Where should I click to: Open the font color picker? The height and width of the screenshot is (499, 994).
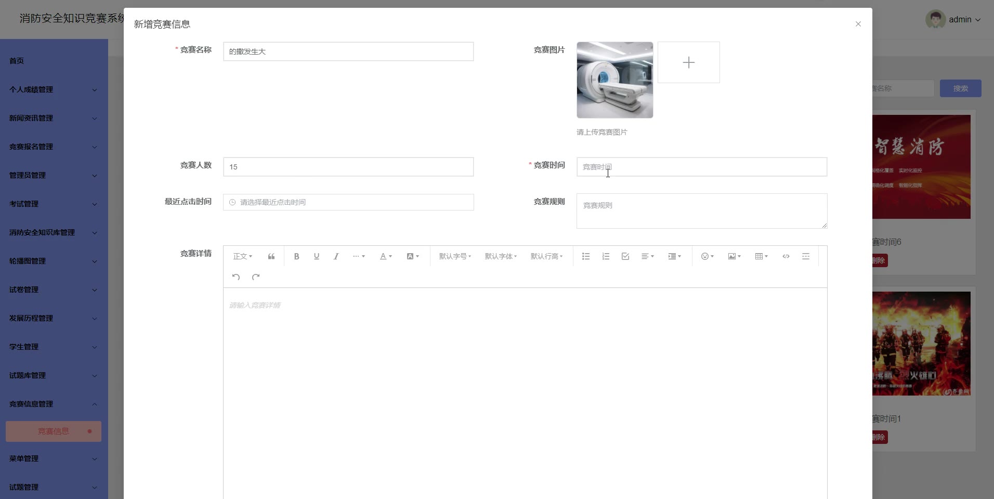point(385,256)
